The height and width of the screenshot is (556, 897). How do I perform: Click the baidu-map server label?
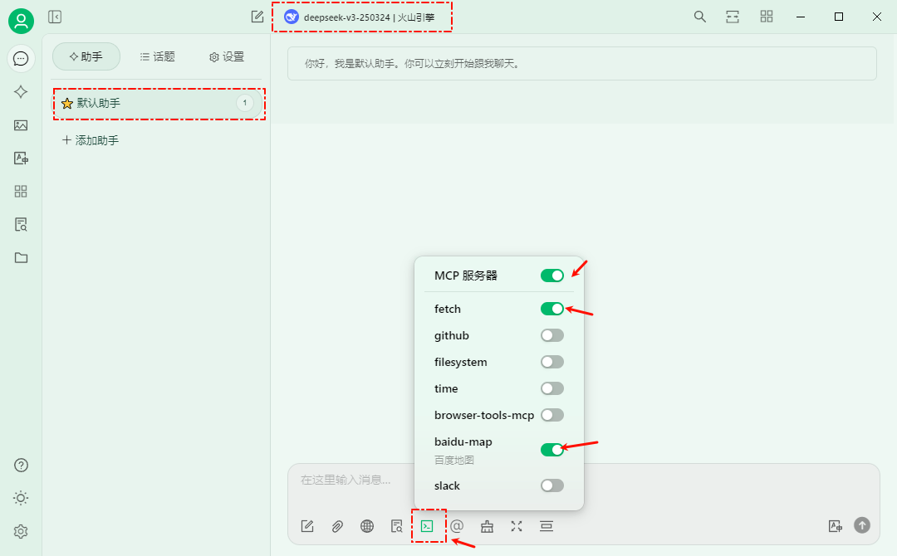tap(463, 441)
